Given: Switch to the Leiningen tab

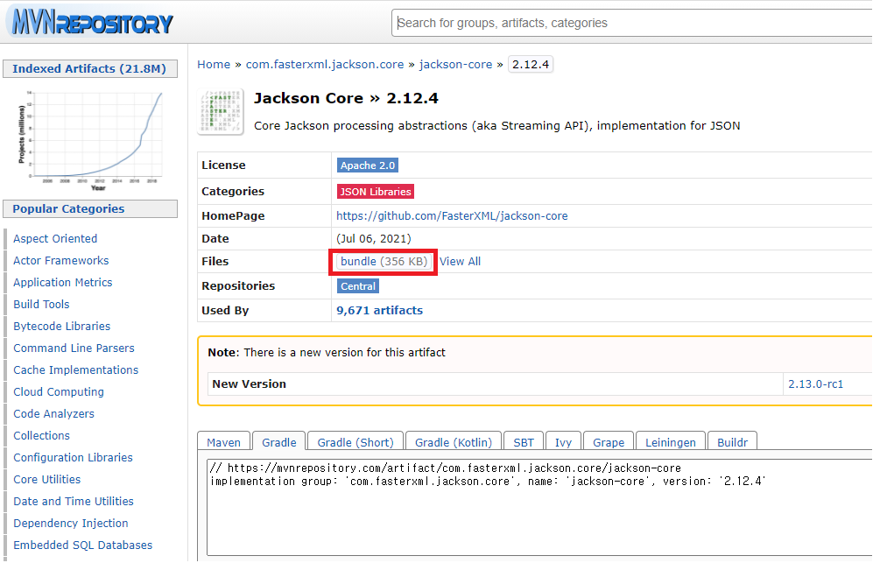Looking at the screenshot, I should point(671,442).
